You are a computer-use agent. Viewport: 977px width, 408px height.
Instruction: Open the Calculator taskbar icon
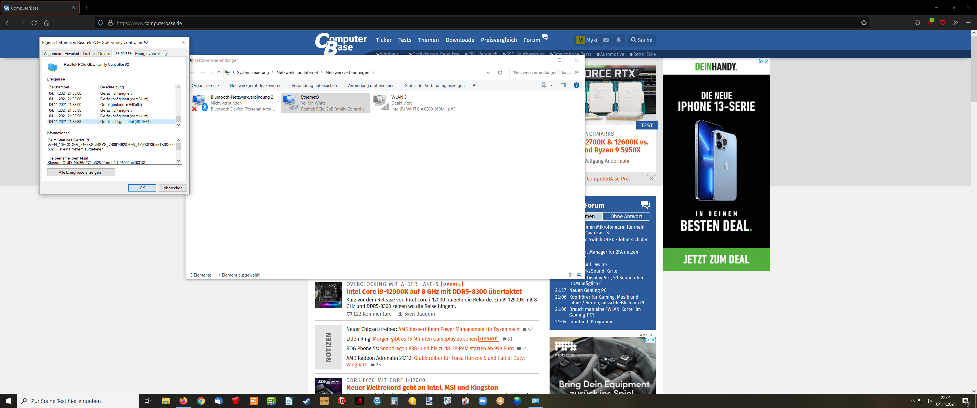(394, 401)
